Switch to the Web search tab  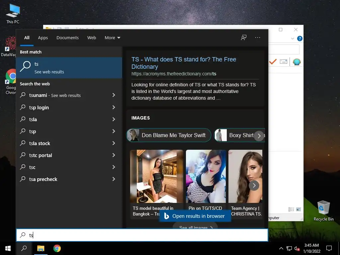92,38
